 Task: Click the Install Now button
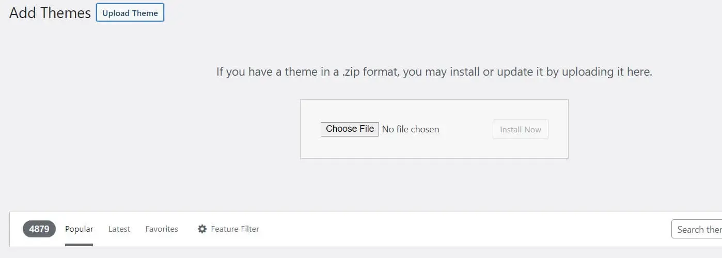point(520,129)
